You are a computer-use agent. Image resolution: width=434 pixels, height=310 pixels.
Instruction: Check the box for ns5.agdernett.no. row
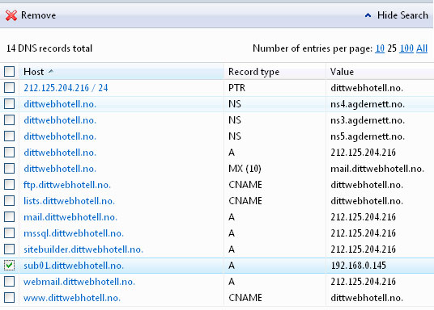point(10,136)
